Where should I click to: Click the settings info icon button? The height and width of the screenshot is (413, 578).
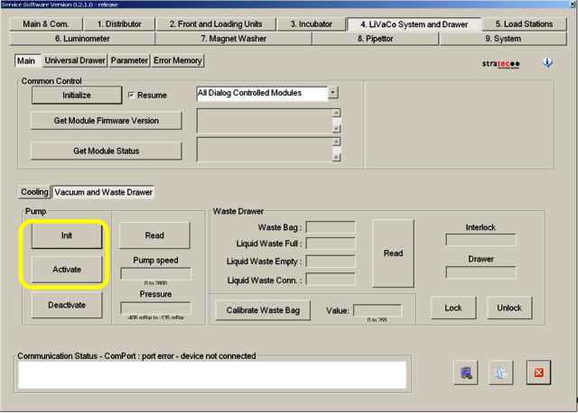point(502,372)
